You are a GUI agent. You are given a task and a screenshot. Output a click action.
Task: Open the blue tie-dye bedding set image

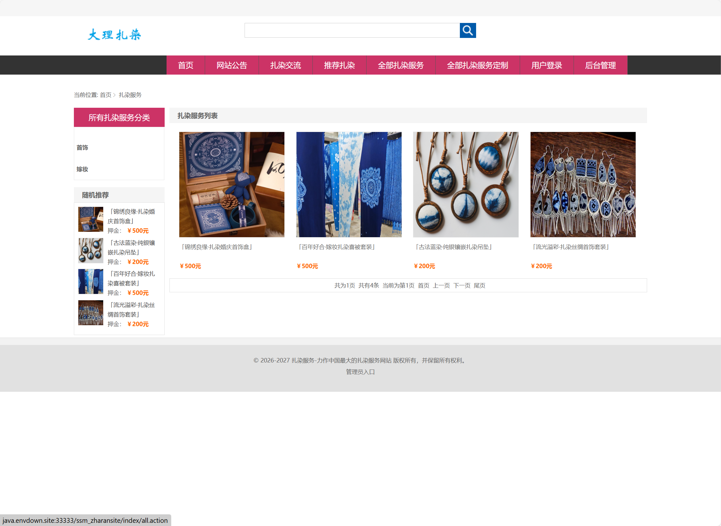pos(349,184)
